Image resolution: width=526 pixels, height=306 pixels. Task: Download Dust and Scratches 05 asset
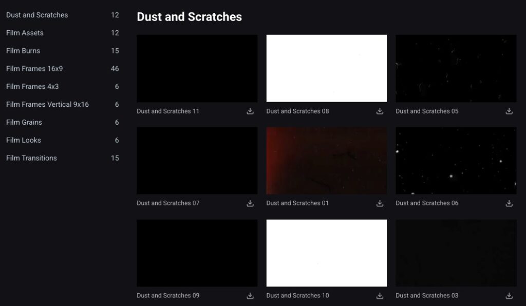pyautogui.click(x=509, y=111)
